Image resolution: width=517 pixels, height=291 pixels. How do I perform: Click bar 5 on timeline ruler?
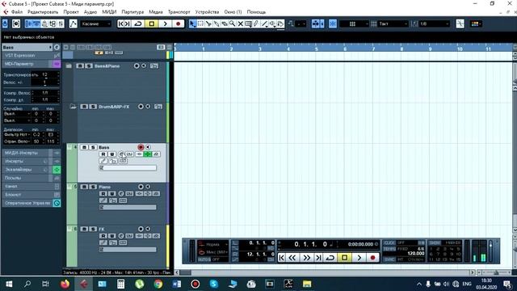tap(316, 48)
